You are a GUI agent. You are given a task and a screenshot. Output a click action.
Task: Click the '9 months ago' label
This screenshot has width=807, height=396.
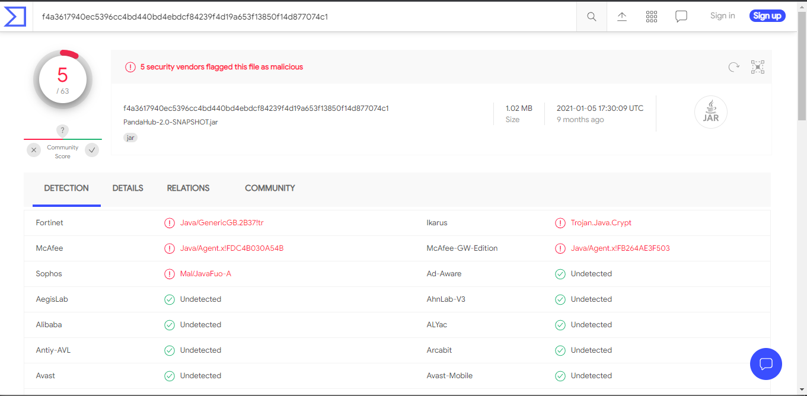[580, 120]
